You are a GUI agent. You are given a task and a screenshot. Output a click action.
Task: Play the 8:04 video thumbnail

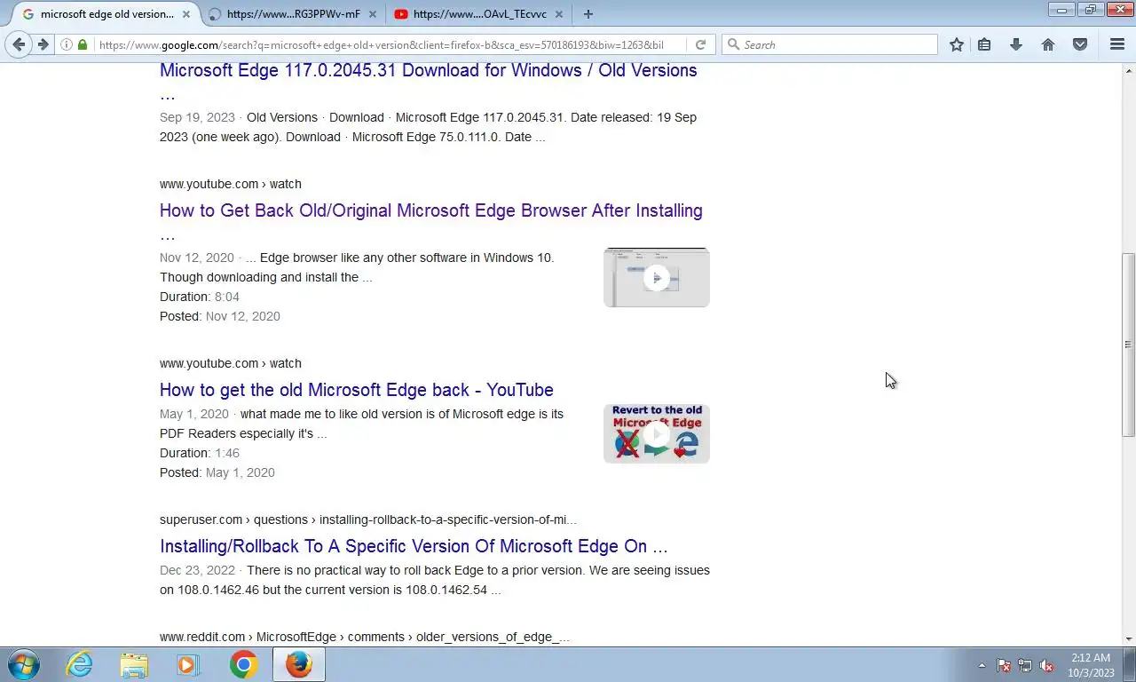[657, 277]
